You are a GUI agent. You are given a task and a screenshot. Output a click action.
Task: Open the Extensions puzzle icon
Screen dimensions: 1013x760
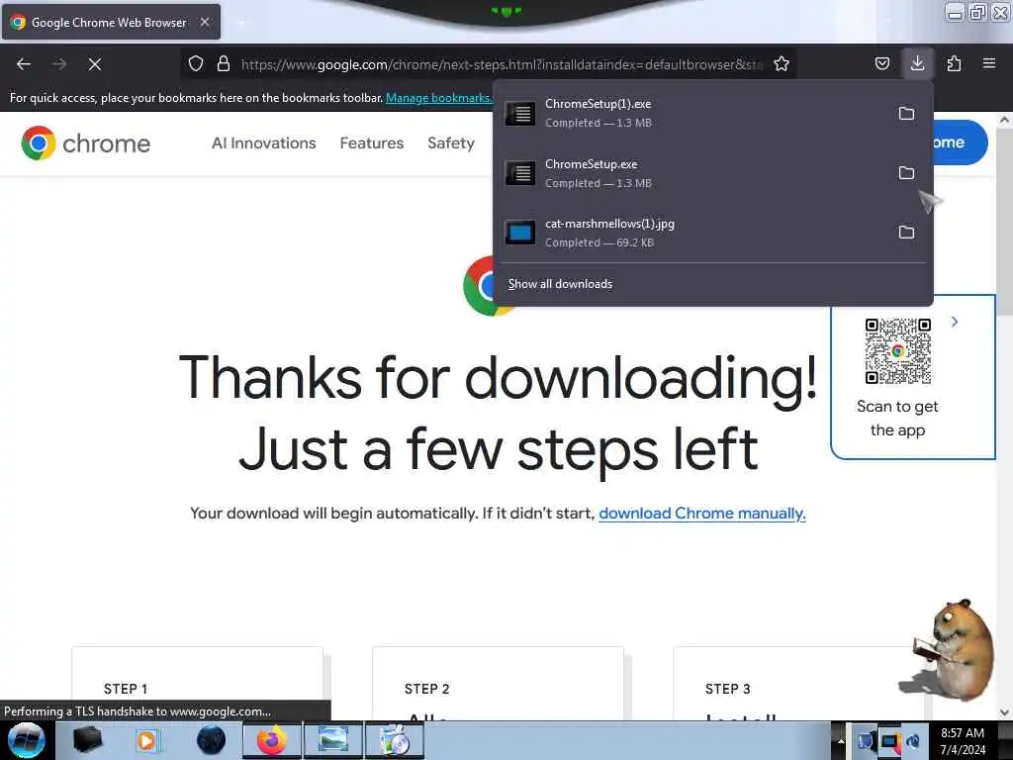[x=954, y=64]
